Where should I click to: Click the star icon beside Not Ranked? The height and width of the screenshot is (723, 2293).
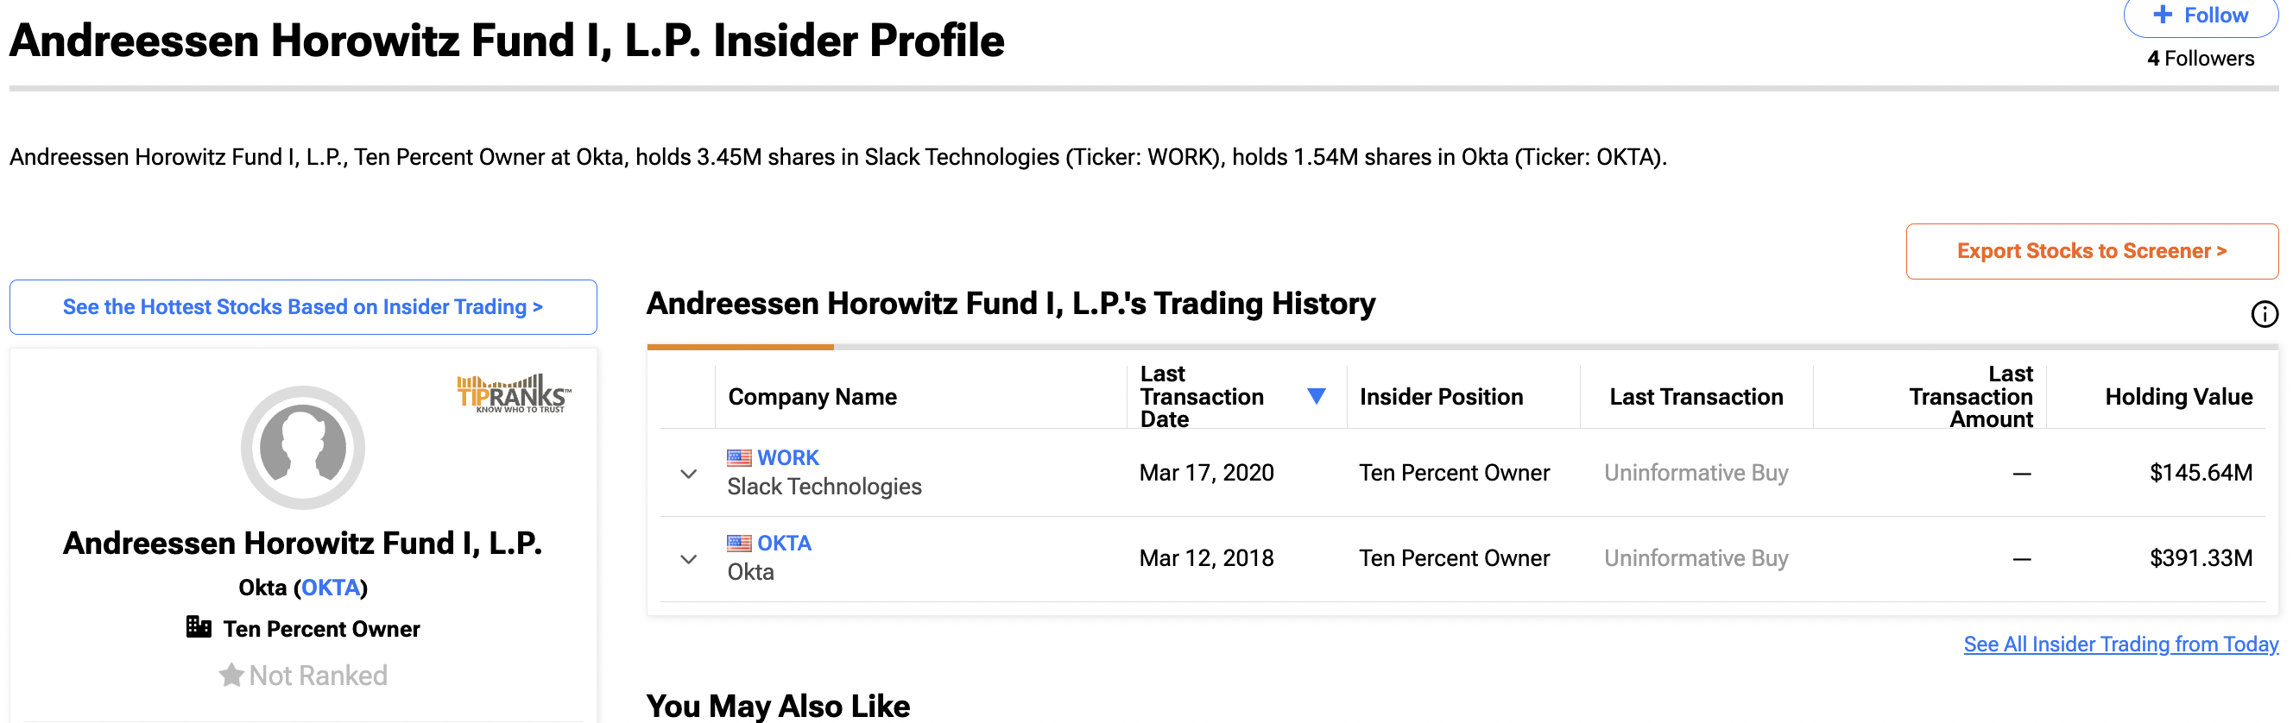pos(231,675)
